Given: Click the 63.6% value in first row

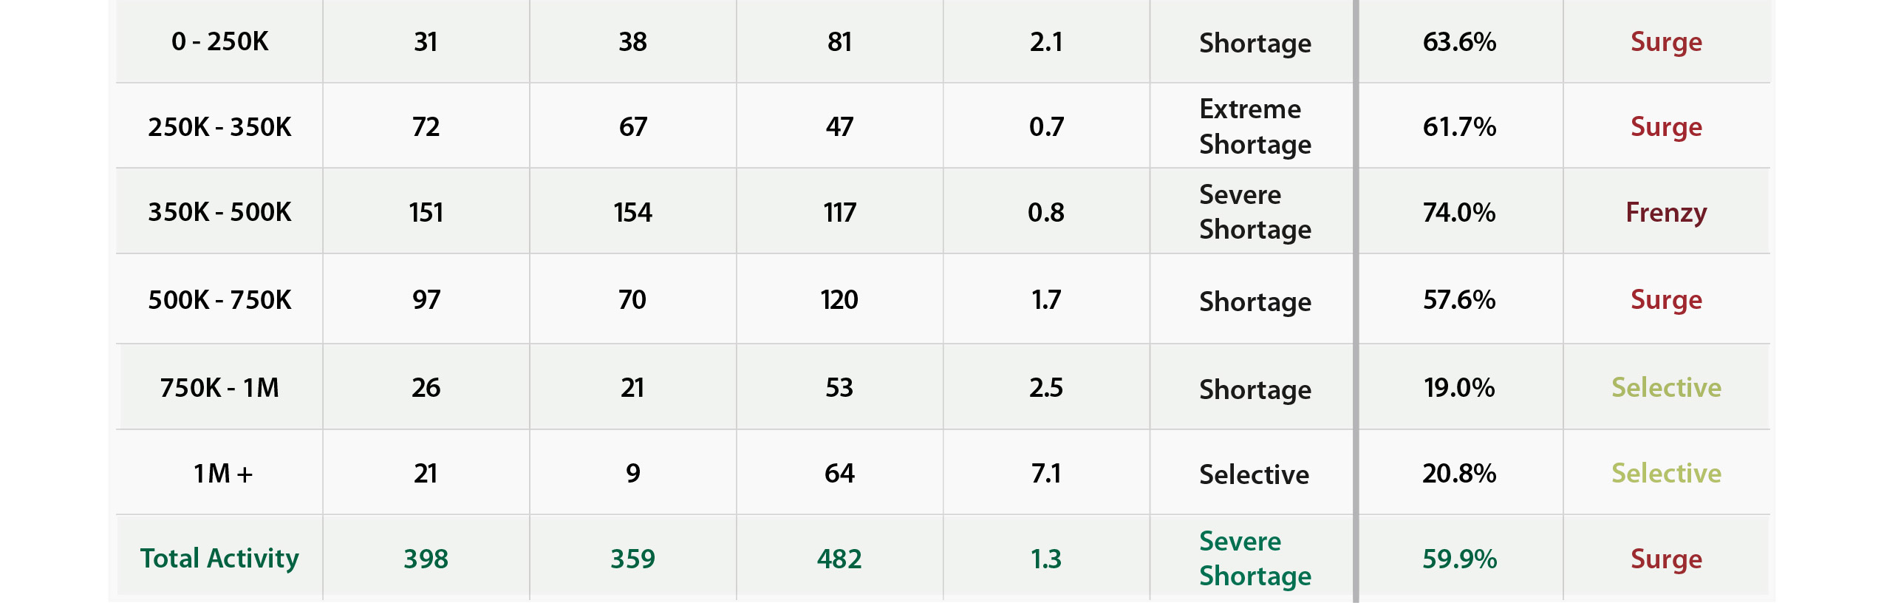Looking at the screenshot, I should pos(1459,41).
